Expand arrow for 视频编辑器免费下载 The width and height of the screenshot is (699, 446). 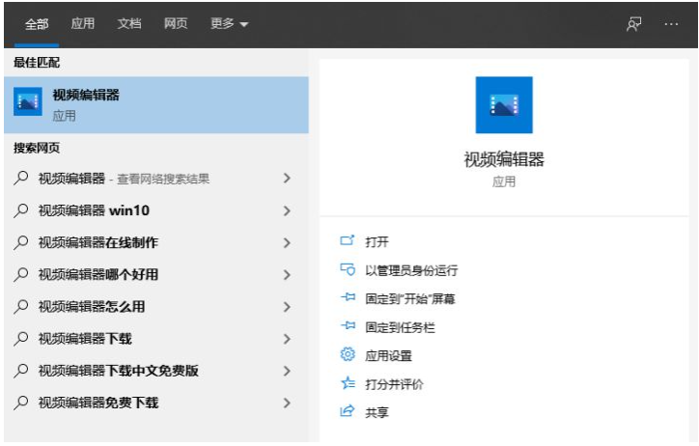tap(287, 403)
